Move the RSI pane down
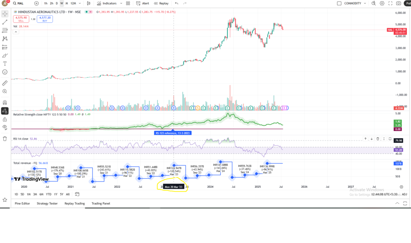This screenshot has width=411, height=243. tap(371, 139)
